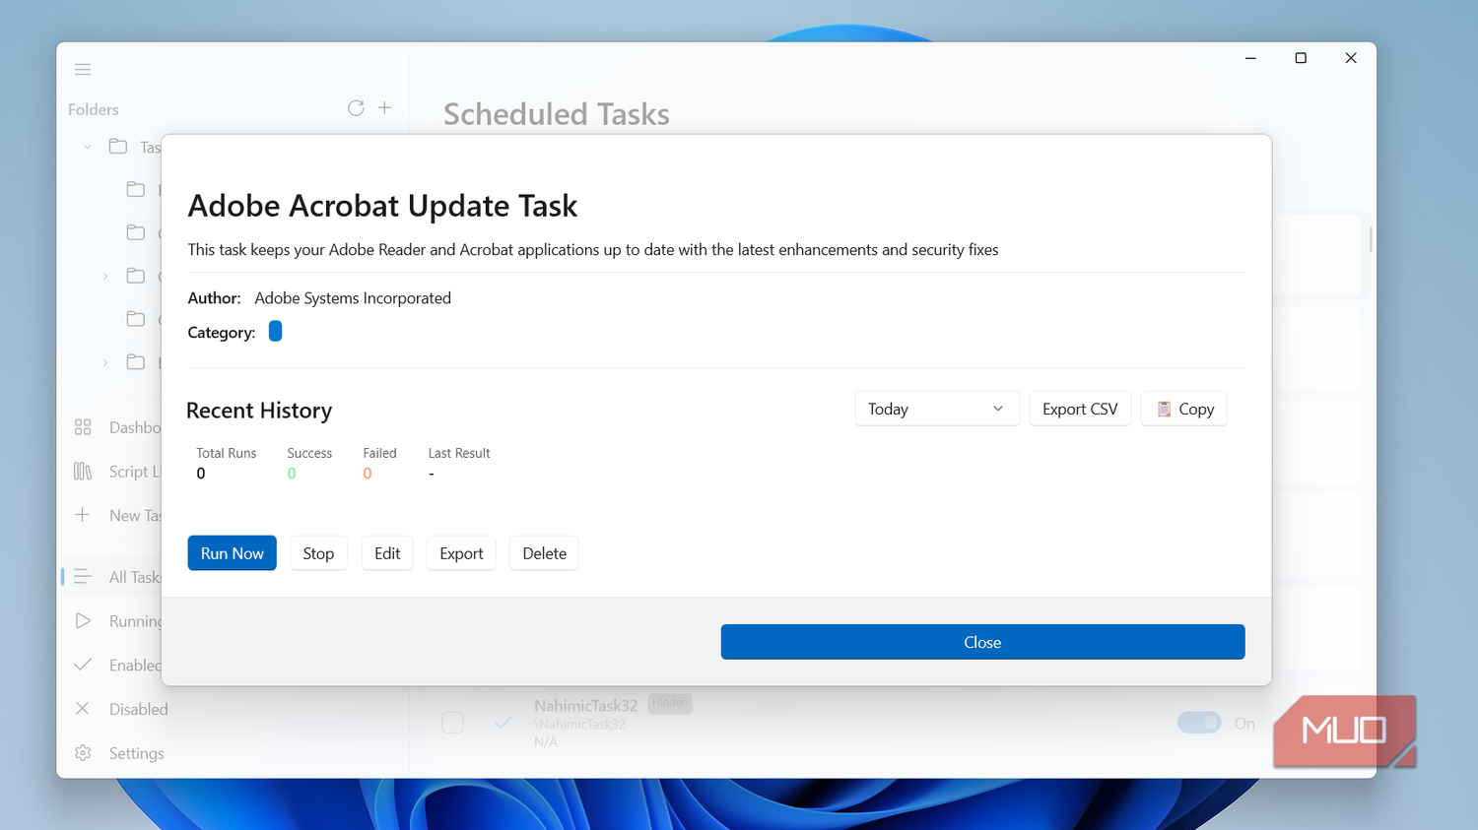The image size is (1478, 830).
Task: Show Running tasks via play icon
Action: (83, 621)
